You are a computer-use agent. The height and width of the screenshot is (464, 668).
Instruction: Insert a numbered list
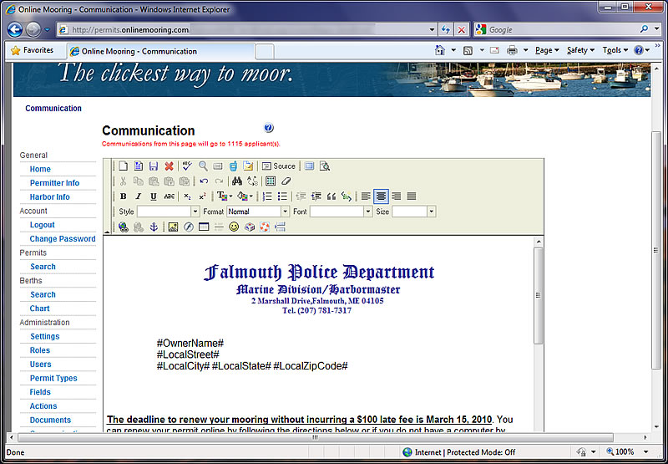(267, 196)
